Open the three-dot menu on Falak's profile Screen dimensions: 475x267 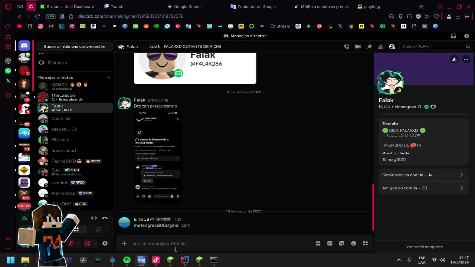466,59
